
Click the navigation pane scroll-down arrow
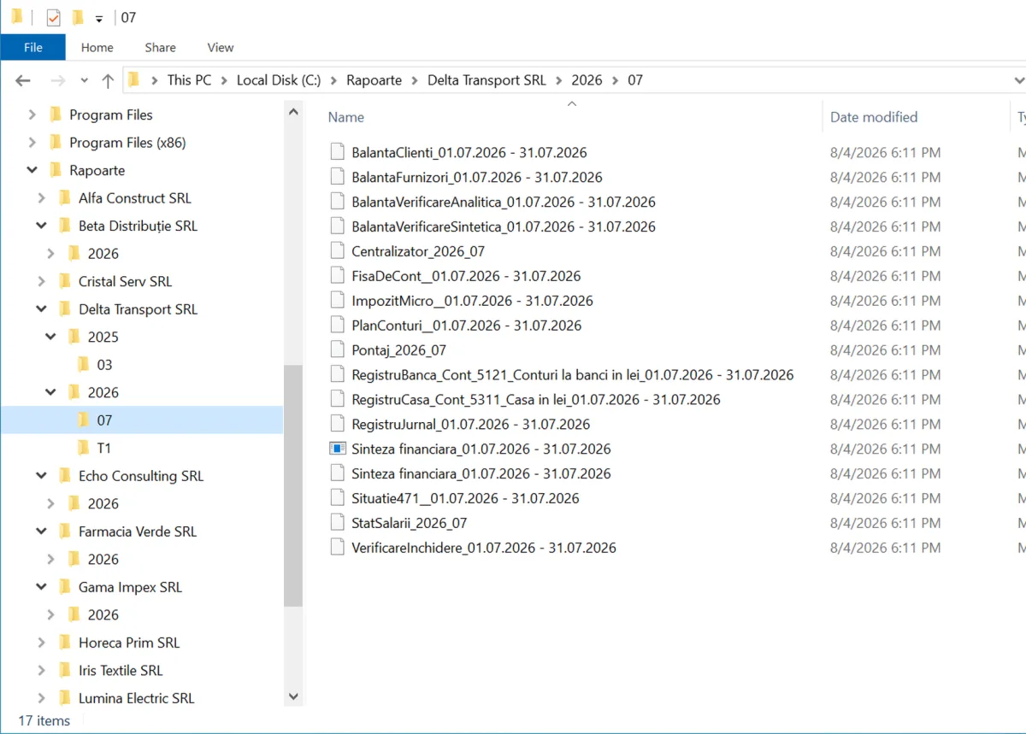[293, 697]
